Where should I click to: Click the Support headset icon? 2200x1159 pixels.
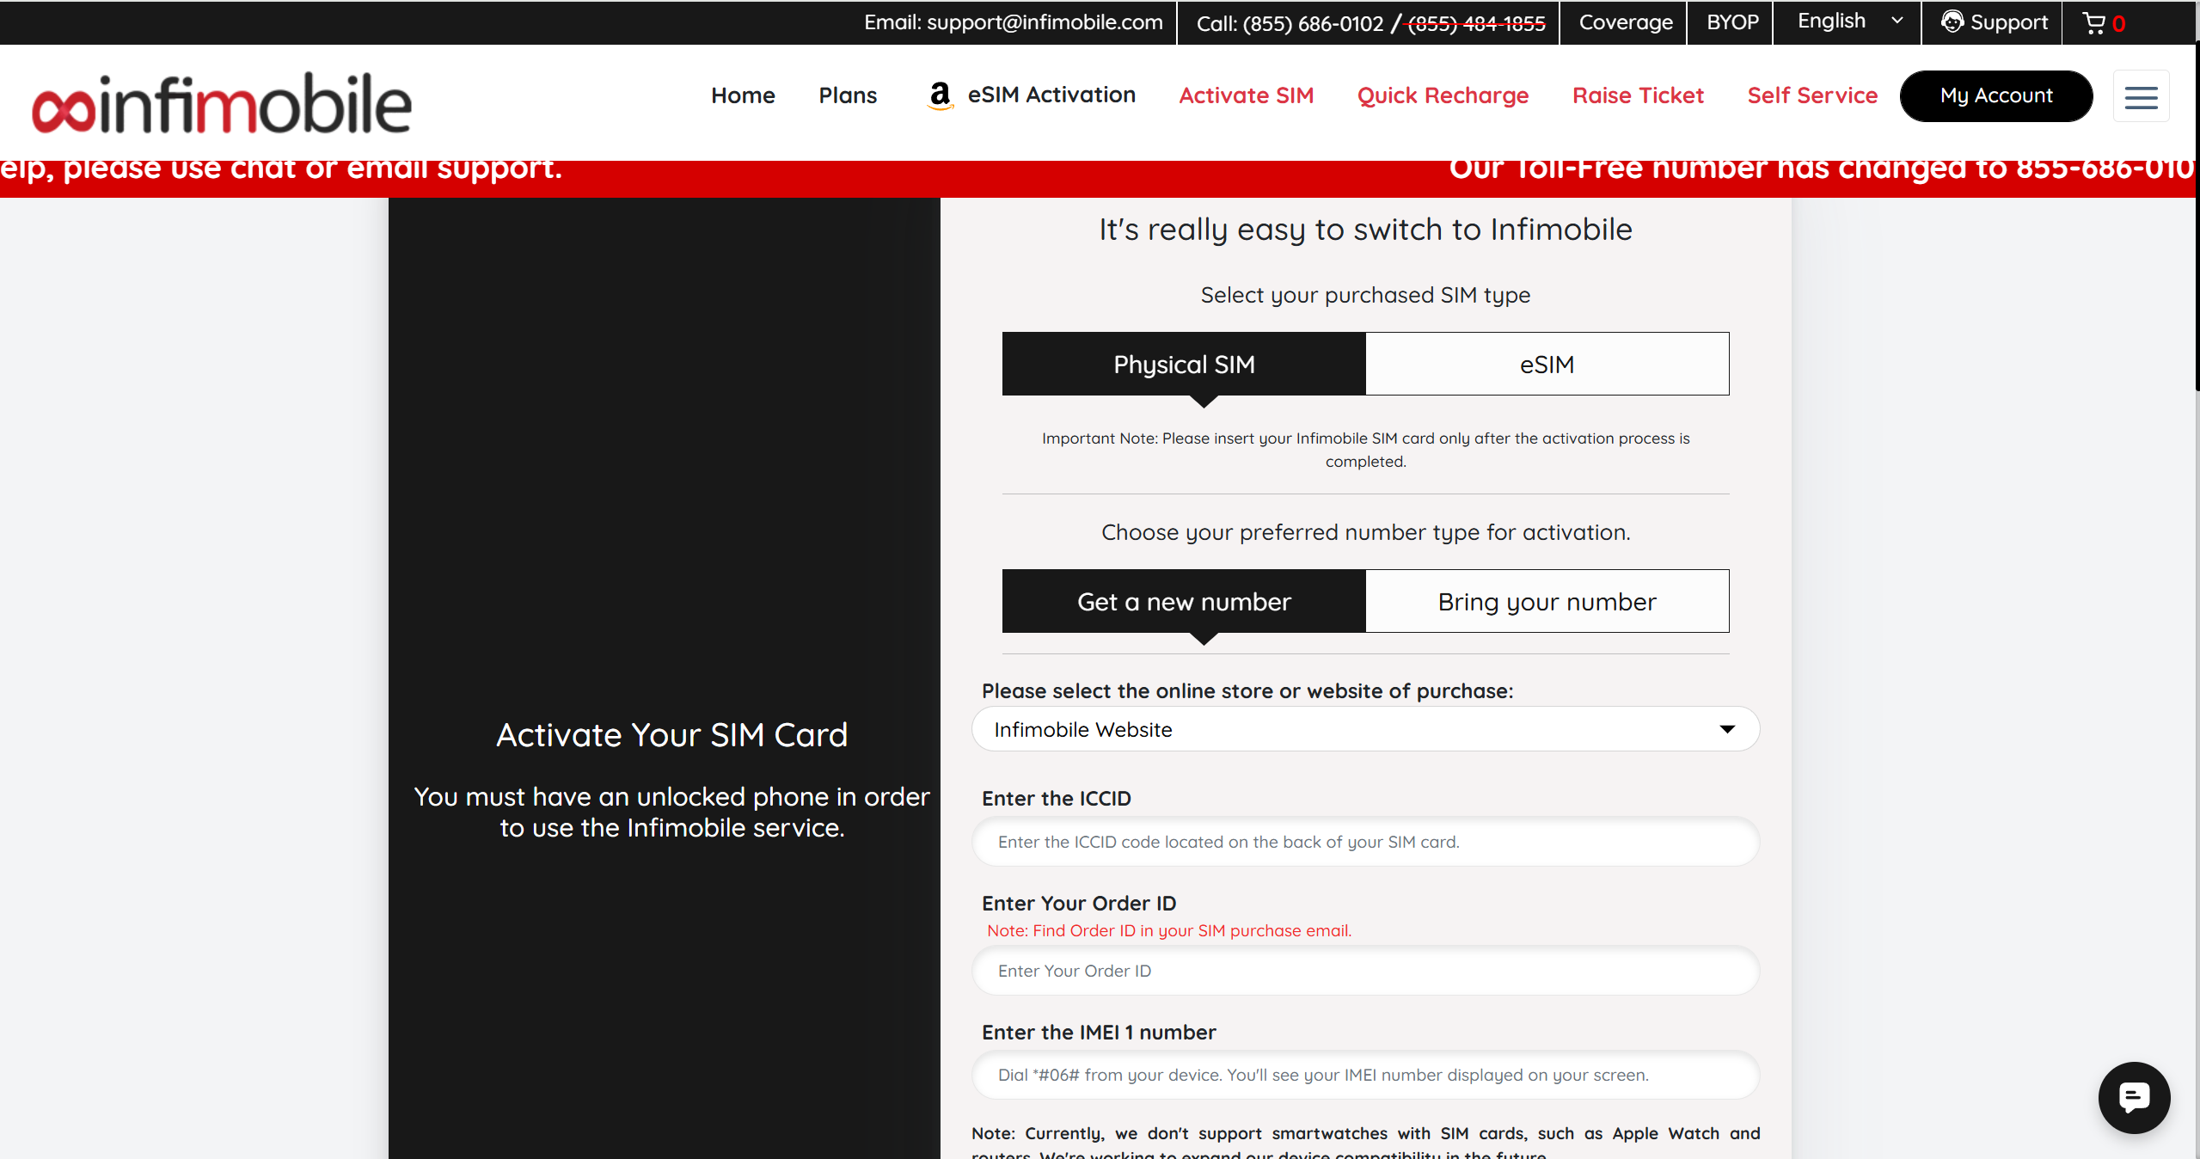(x=1952, y=22)
